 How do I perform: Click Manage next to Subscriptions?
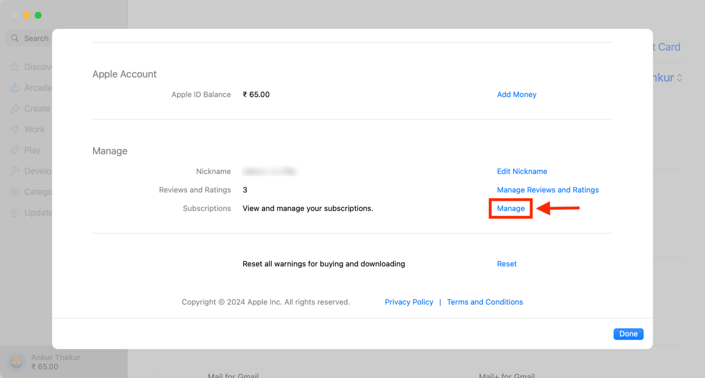[x=511, y=208]
